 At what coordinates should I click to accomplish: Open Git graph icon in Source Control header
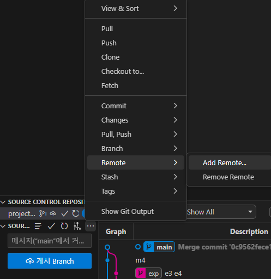tap(77, 226)
